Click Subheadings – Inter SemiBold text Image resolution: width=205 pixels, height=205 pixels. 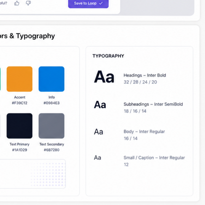pos(153,104)
